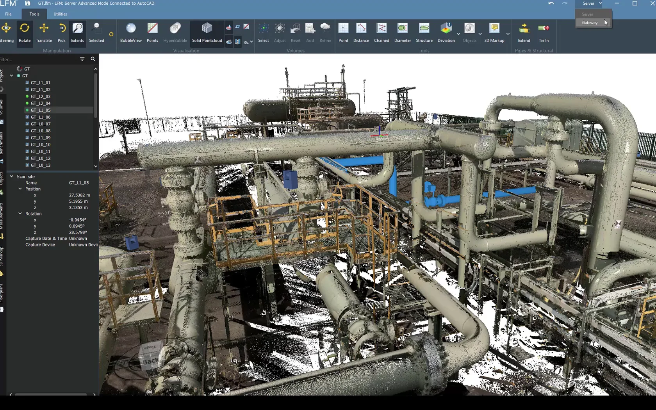Click the small yellow reset rotation icon
This screenshot has width=656, height=410.
pyautogui.click(x=111, y=34)
